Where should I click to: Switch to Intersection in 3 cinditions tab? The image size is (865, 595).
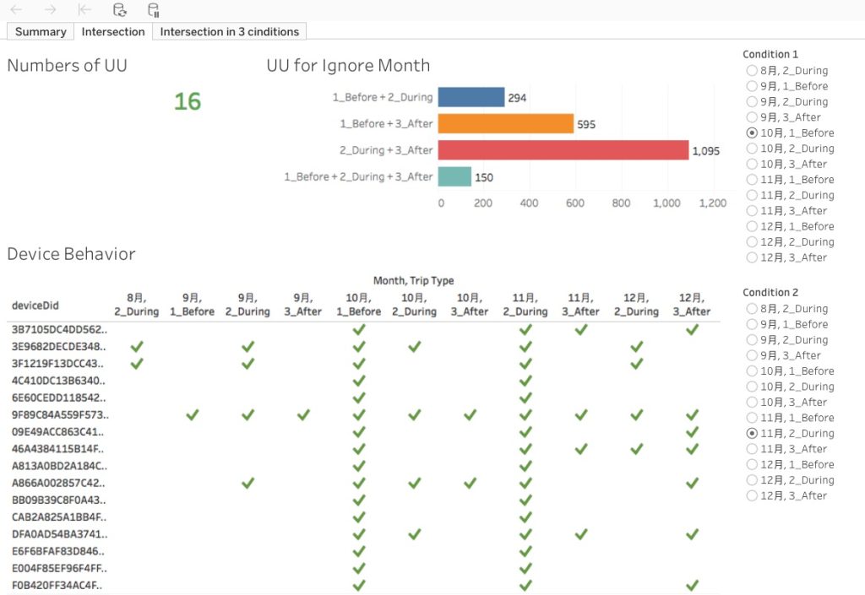coord(229,31)
